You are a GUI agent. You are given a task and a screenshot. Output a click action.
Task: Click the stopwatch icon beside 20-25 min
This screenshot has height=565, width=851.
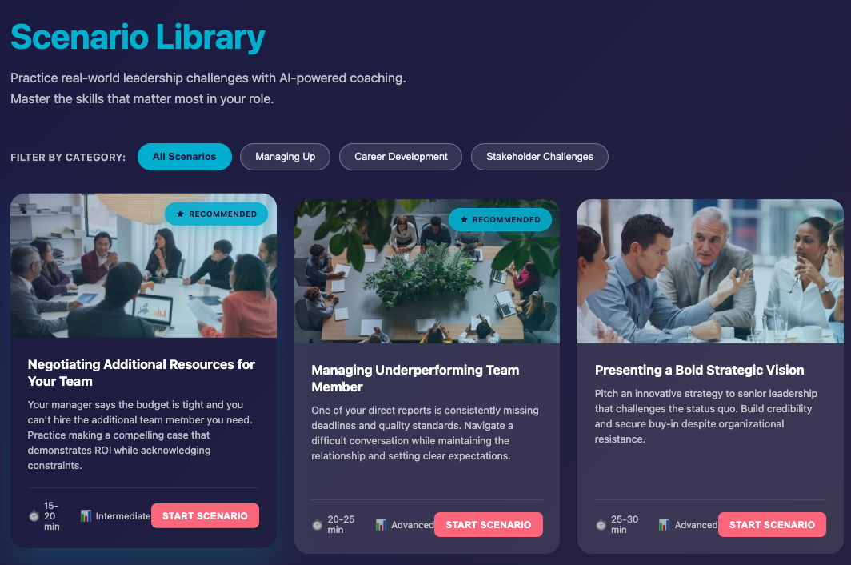tap(318, 525)
